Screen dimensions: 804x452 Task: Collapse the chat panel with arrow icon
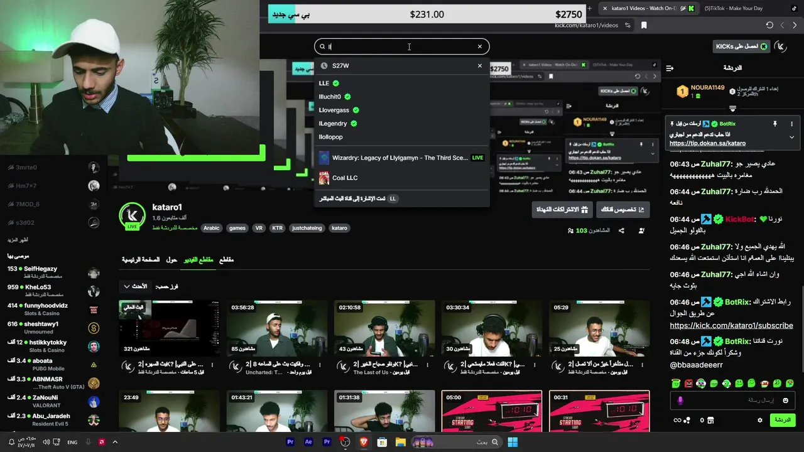pyautogui.click(x=670, y=68)
